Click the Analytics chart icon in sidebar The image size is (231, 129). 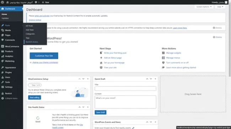pos(2,56)
